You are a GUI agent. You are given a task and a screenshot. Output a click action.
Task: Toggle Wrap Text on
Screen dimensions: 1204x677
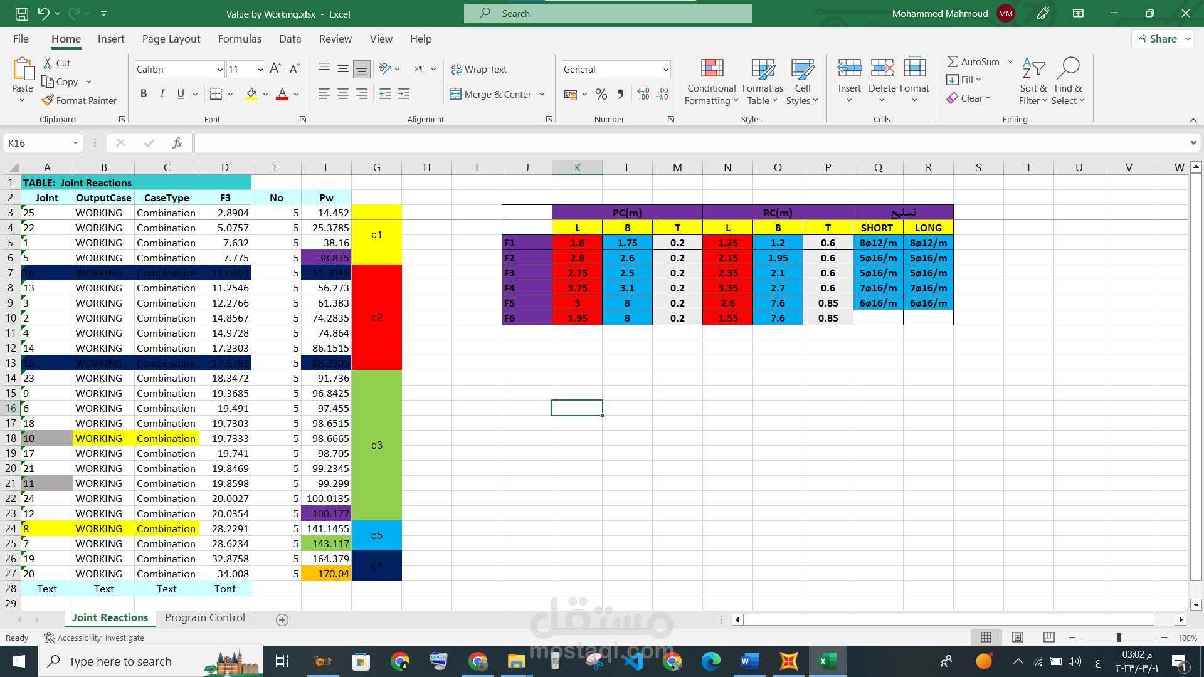pyautogui.click(x=479, y=69)
